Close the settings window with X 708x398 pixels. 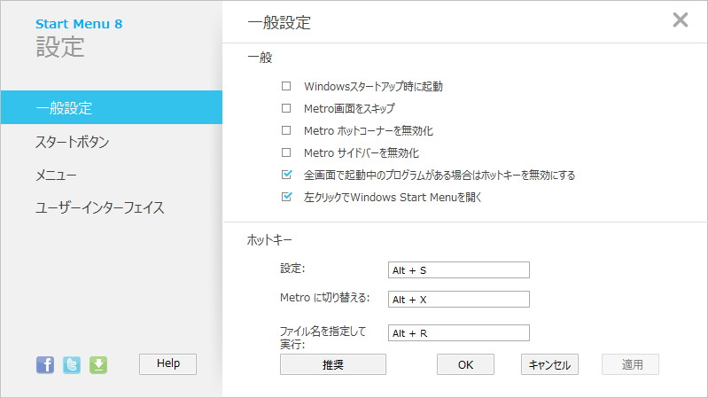click(x=680, y=20)
